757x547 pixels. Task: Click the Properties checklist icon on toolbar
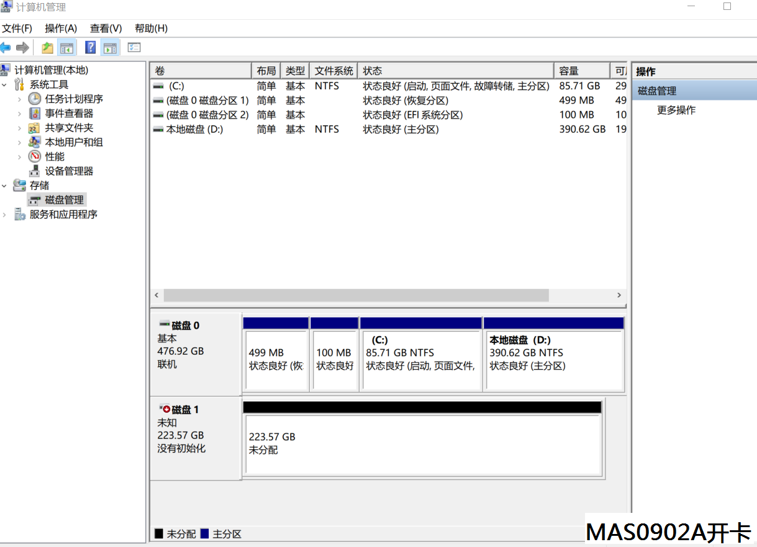(134, 47)
